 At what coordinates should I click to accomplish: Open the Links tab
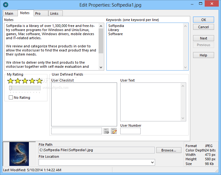pyautogui.click(x=56, y=13)
